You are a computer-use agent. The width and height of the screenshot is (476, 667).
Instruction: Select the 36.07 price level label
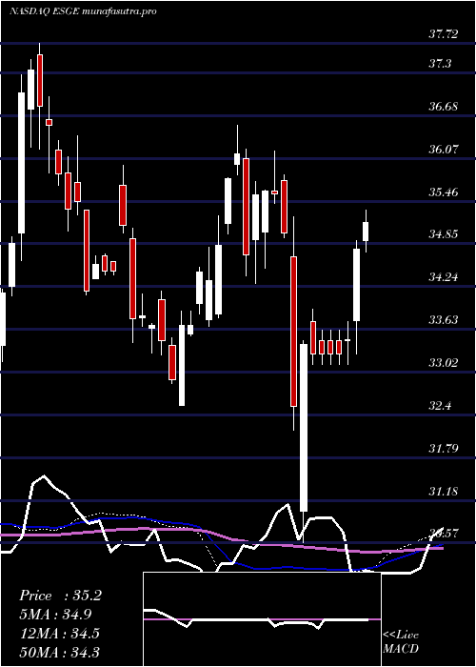[x=444, y=150]
